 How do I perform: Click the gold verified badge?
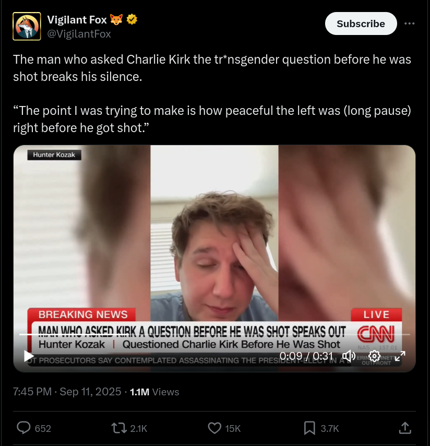(x=132, y=19)
